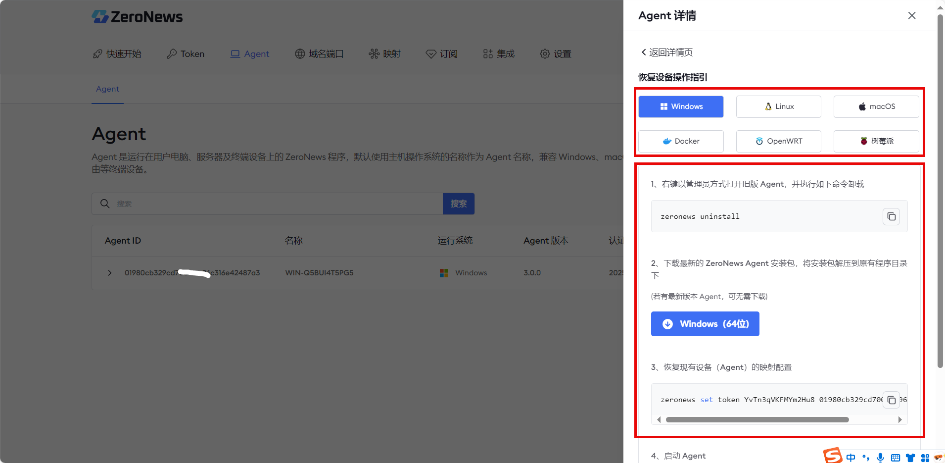
Task: Close the Agent 详情 panel
Action: point(912,16)
